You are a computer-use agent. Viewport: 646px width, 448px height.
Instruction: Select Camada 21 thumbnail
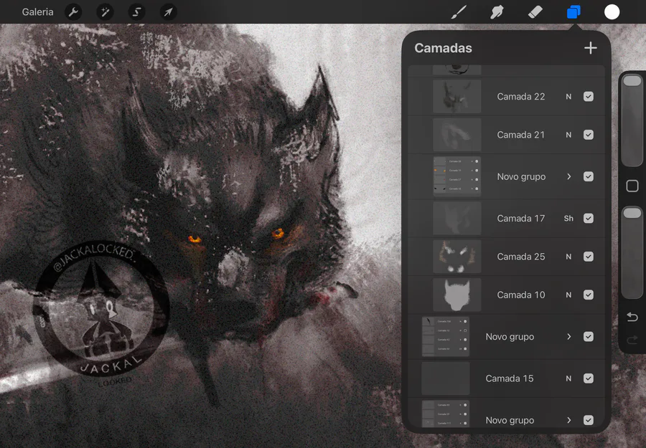(457, 135)
